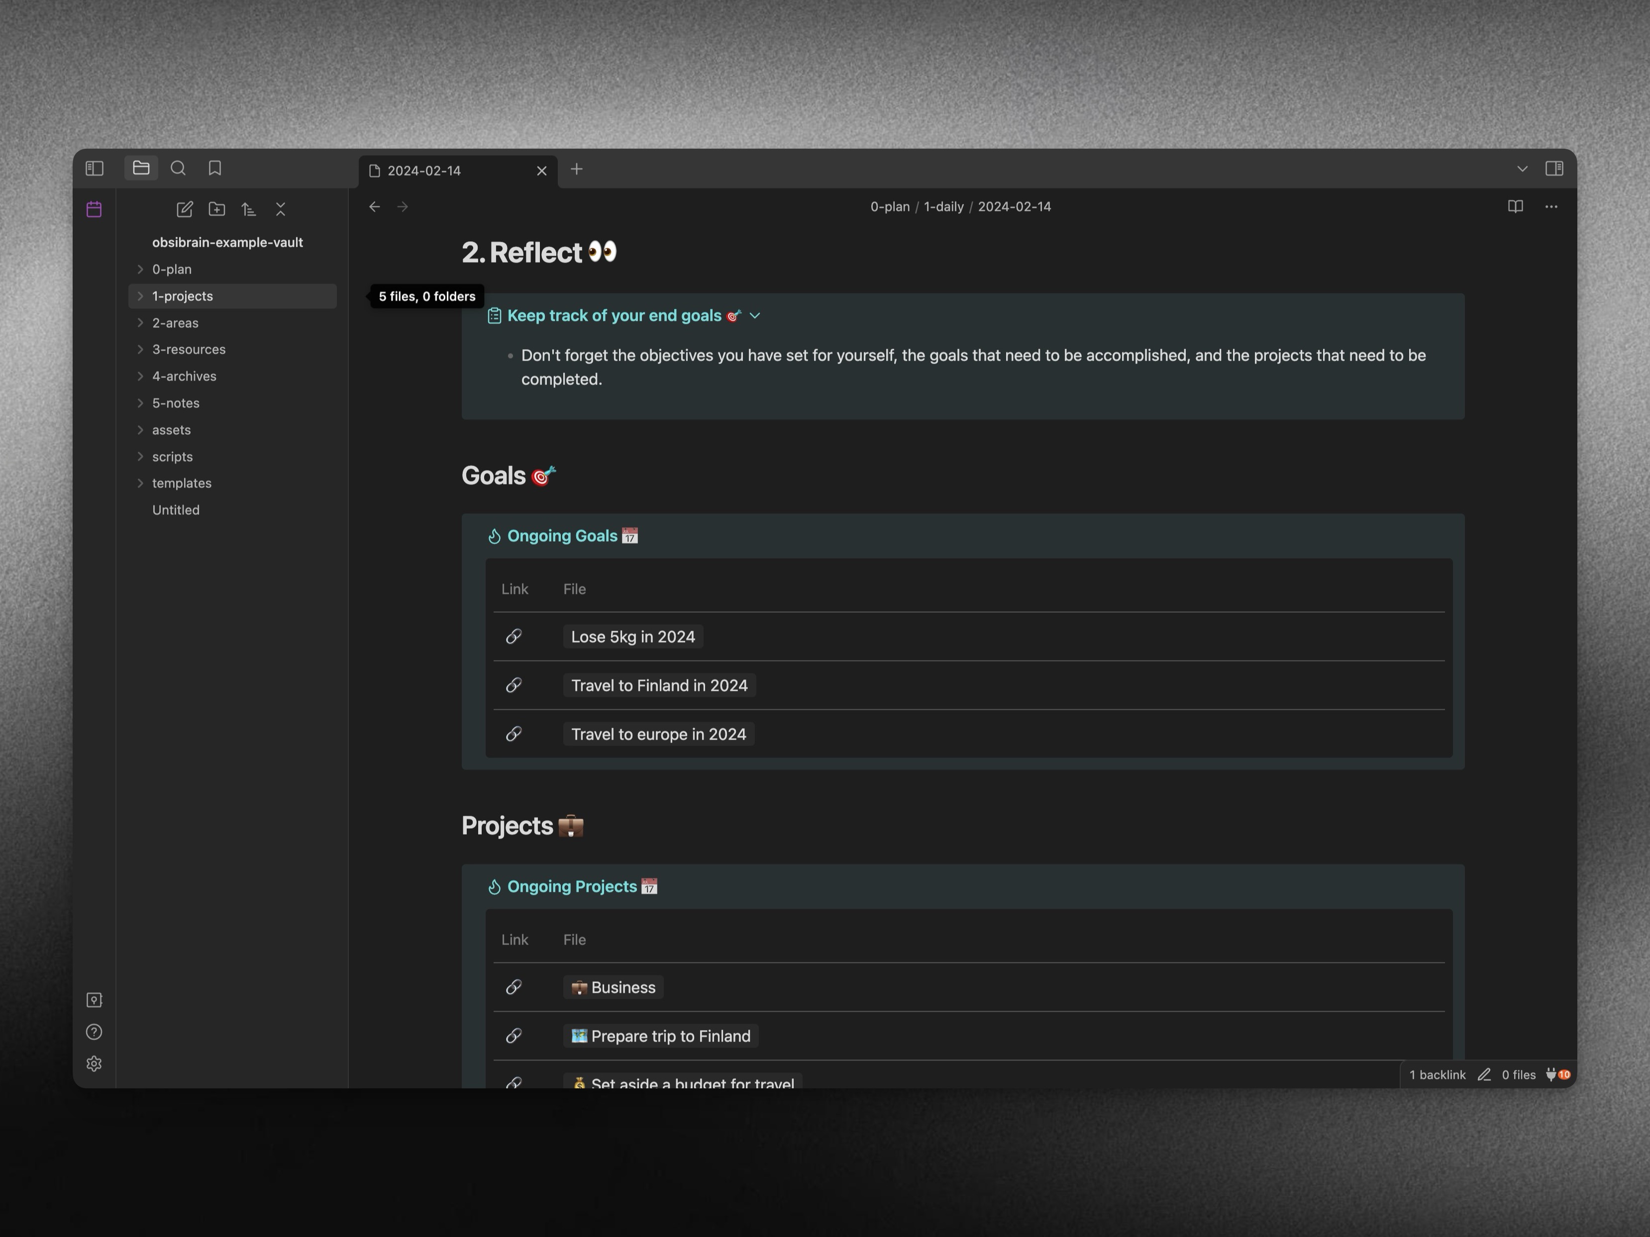Open a new tab with plus
The height and width of the screenshot is (1237, 1650).
577,169
